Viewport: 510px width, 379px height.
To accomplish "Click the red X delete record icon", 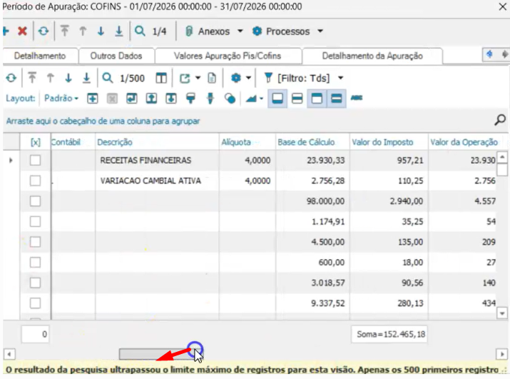I will [22, 31].
